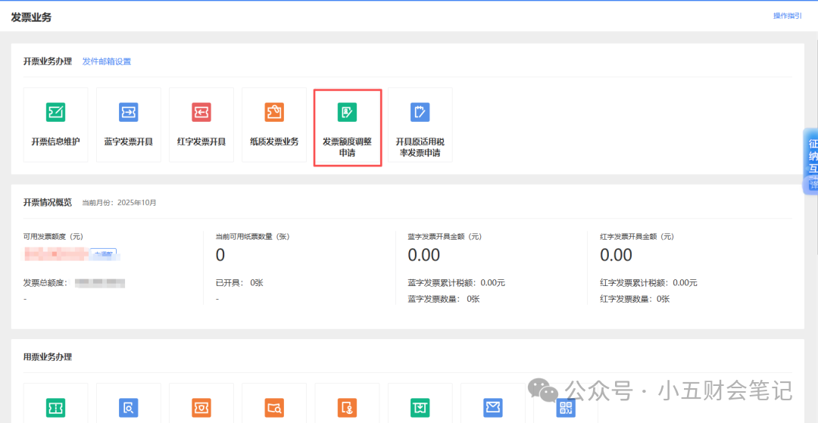Click 蓝字发票累计税额：0.00元 text
Image resolution: width=818 pixels, height=423 pixels.
point(457,284)
